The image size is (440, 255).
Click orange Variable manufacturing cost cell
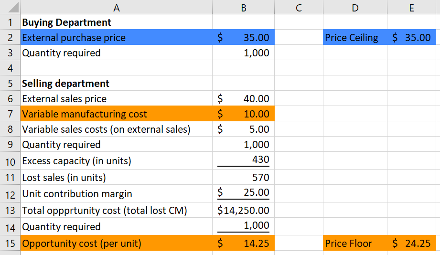tap(117, 114)
